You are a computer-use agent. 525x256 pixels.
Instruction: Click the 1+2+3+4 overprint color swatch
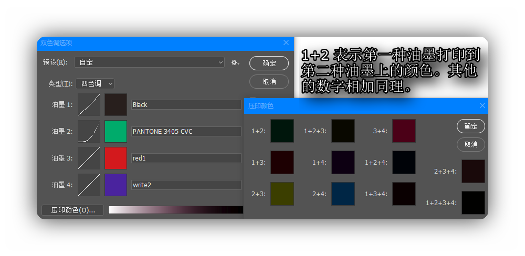click(474, 203)
